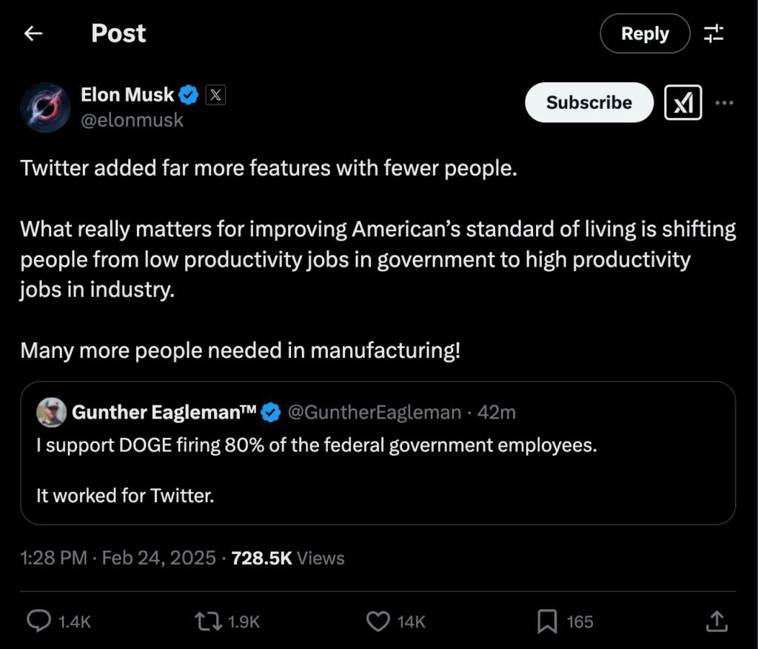The width and height of the screenshot is (758, 649).
Task: Click the Grok xAI icon button
Action: pos(683,103)
